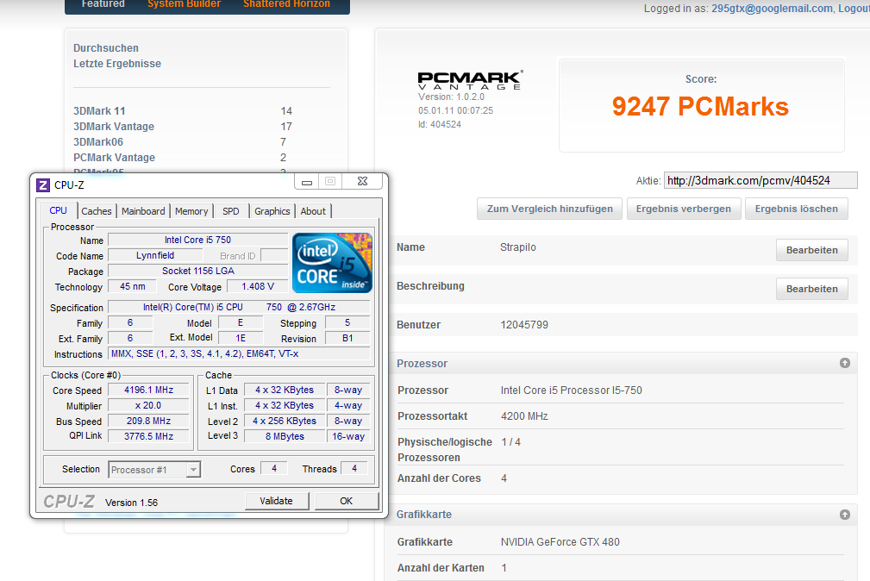The image size is (870, 581).
Task: Open the Letzte Ergebnisse link
Action: pyautogui.click(x=117, y=64)
